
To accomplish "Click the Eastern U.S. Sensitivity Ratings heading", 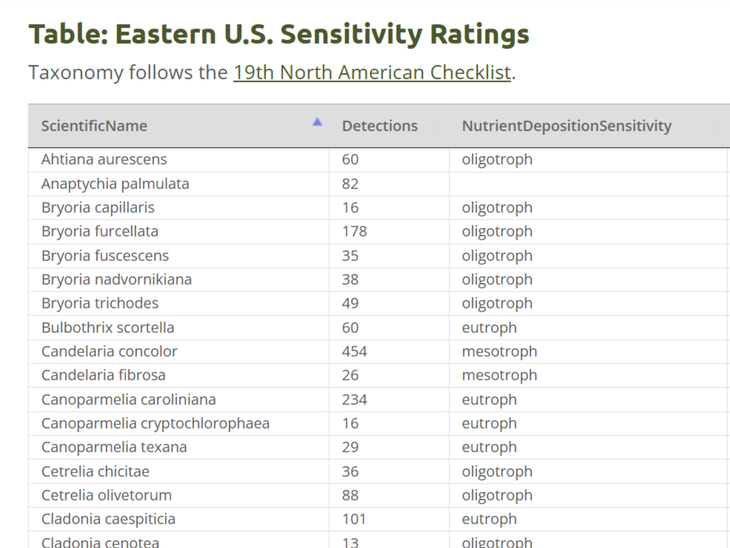I will [279, 34].
